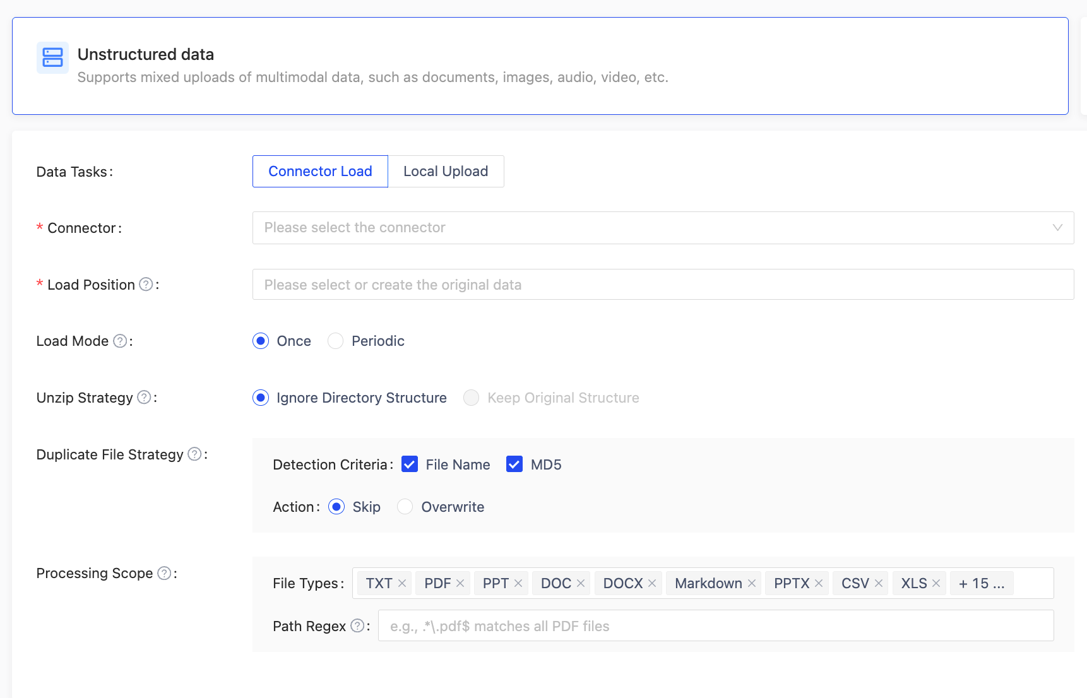
Task: Click the Path Regex help icon
Action: pos(357,626)
